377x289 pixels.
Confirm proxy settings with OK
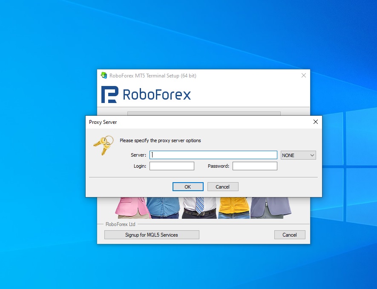[x=188, y=187]
